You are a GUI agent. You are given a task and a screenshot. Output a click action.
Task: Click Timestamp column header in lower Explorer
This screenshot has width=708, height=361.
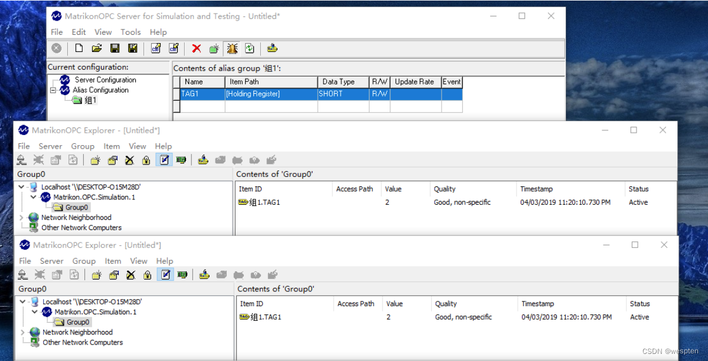(571, 304)
